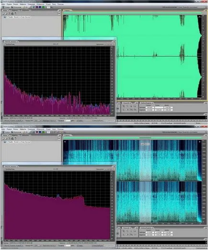Select spectral phase display icon in upper toolbar

pyautogui.click(x=43, y=7)
